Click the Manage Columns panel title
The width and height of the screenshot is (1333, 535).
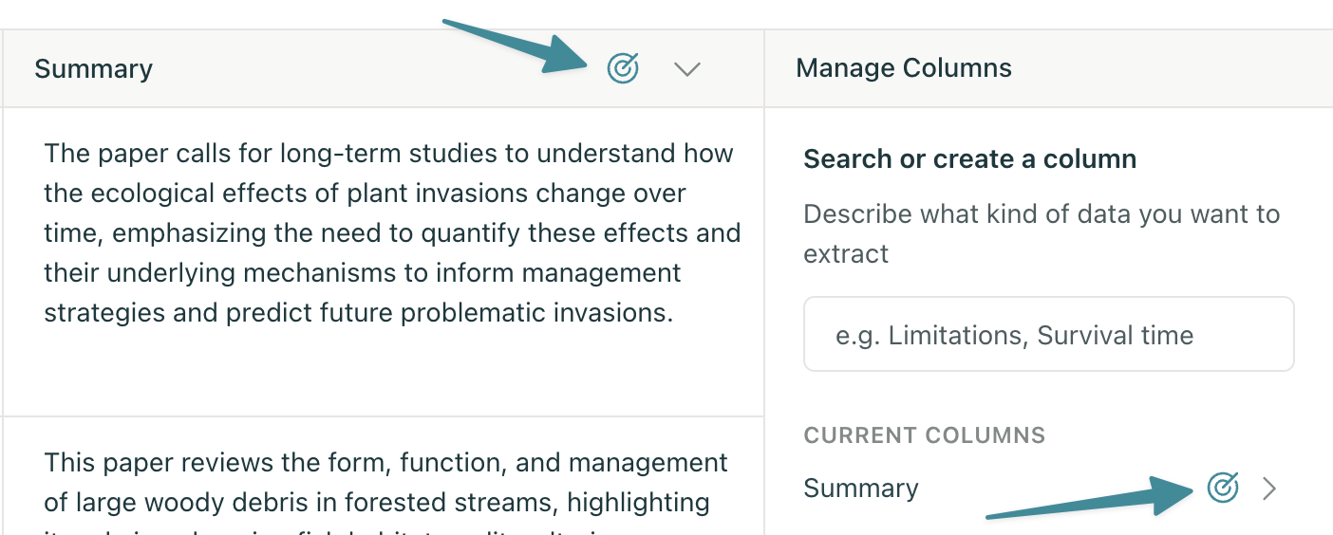[x=904, y=68]
